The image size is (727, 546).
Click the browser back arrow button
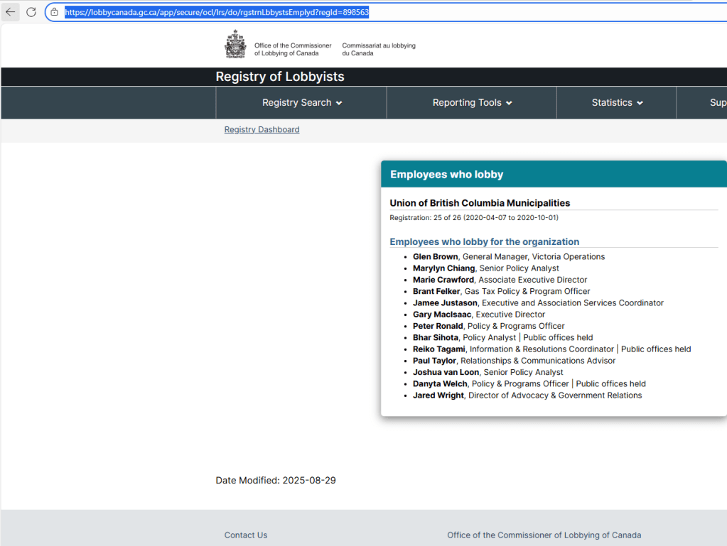tap(11, 12)
